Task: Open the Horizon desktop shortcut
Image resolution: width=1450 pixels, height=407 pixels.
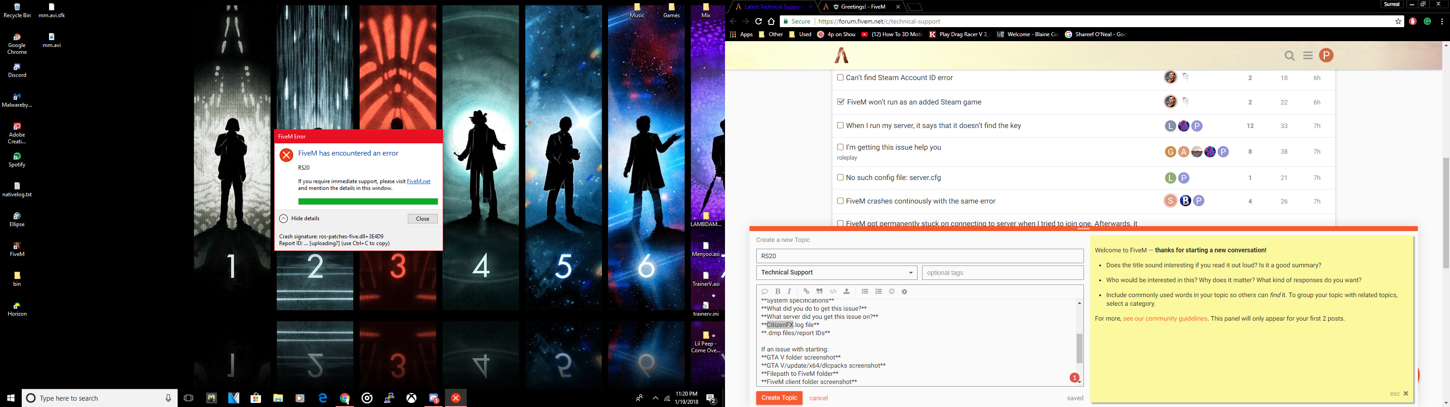Action: [17, 309]
